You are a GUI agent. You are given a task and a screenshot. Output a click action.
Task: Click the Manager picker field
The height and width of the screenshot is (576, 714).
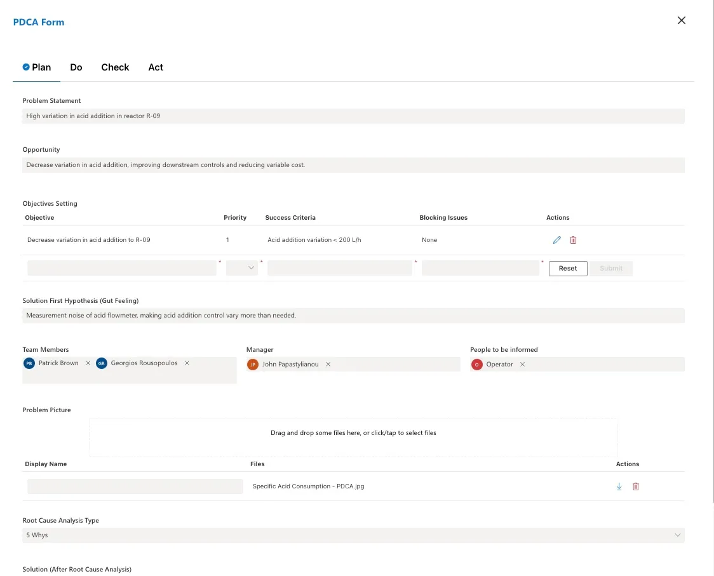[353, 365]
